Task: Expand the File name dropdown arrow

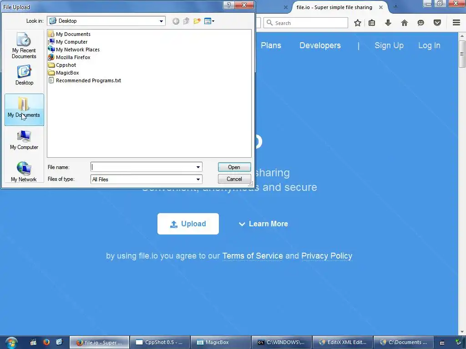Action: 198,167
